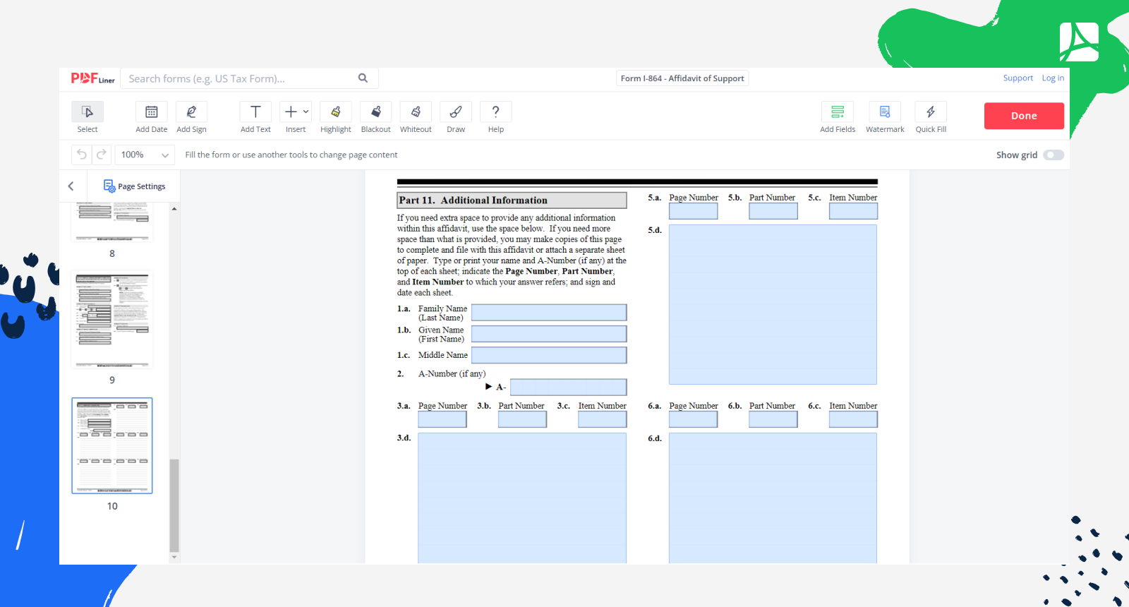Viewport: 1129px width, 607px height.
Task: Click the 3.a. Page Number field
Action: pyautogui.click(x=442, y=419)
